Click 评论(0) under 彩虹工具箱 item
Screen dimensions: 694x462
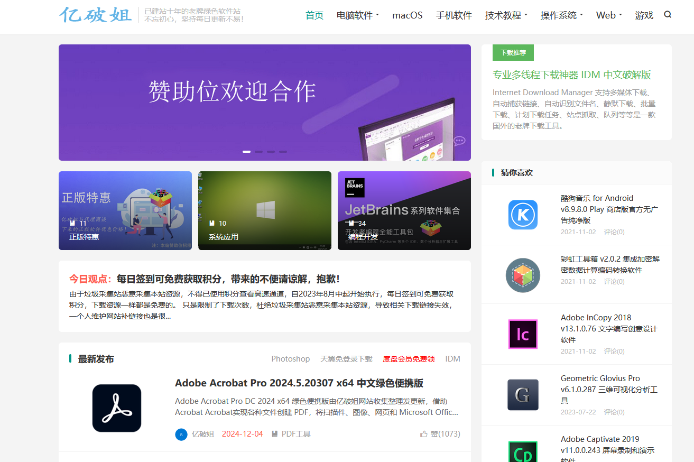pyautogui.click(x=614, y=281)
